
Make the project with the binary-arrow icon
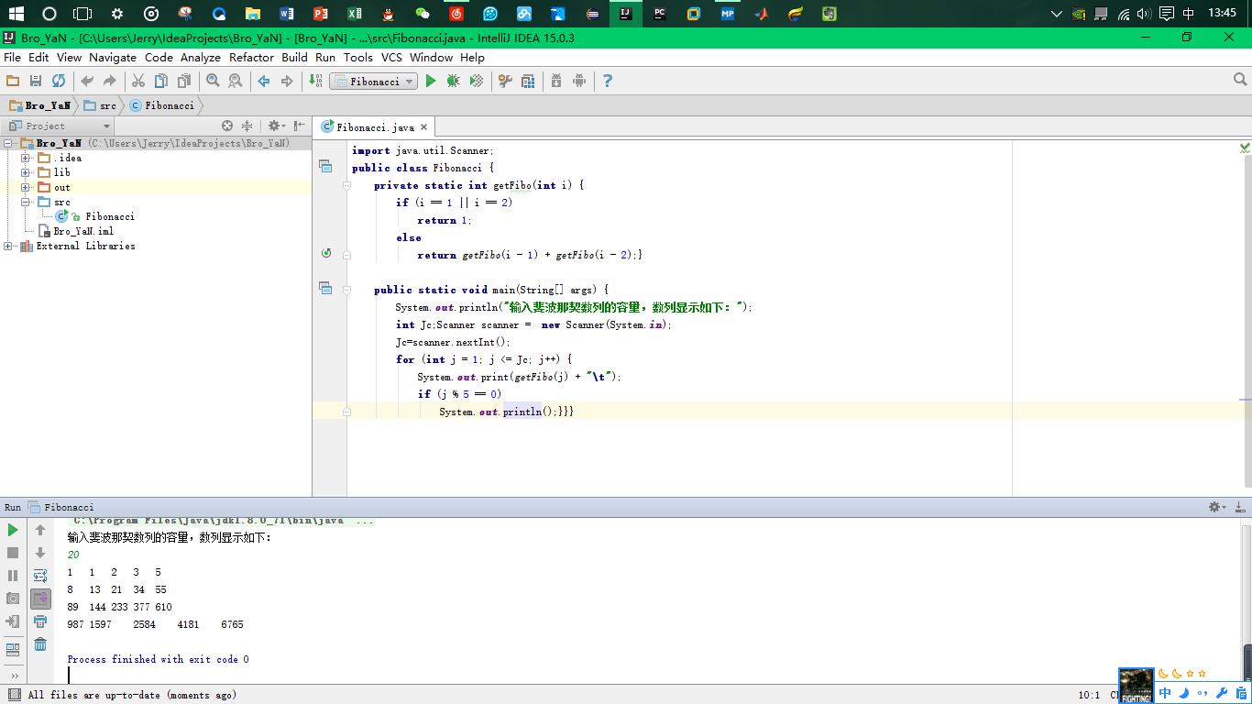[315, 81]
